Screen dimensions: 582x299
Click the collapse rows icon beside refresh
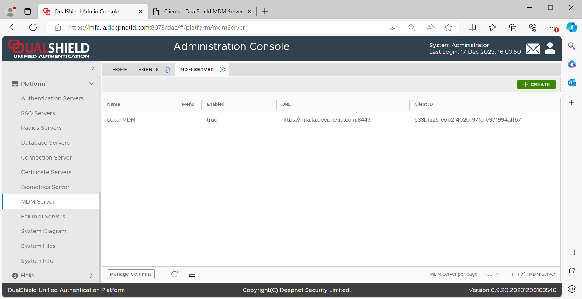tap(192, 275)
